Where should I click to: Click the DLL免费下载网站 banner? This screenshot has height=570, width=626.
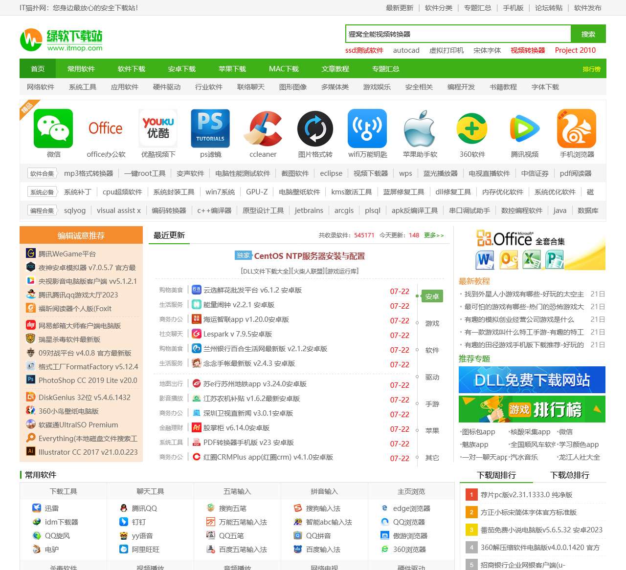pyautogui.click(x=532, y=380)
